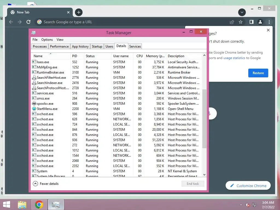Close the New Tab tab
Viewport: 280px width, 210px height.
coord(68,12)
